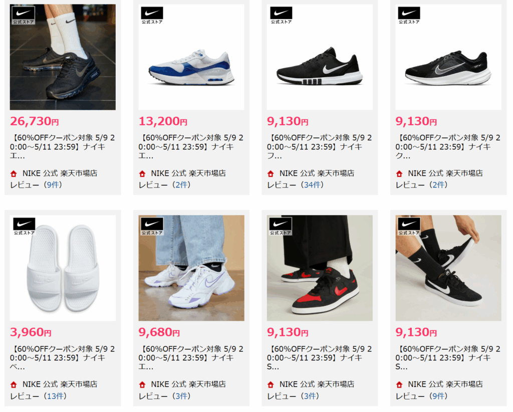Image resolution: width=513 pixels, height=412 pixels.
Task: Open reviews link showing 34件
Action: pos(312,185)
